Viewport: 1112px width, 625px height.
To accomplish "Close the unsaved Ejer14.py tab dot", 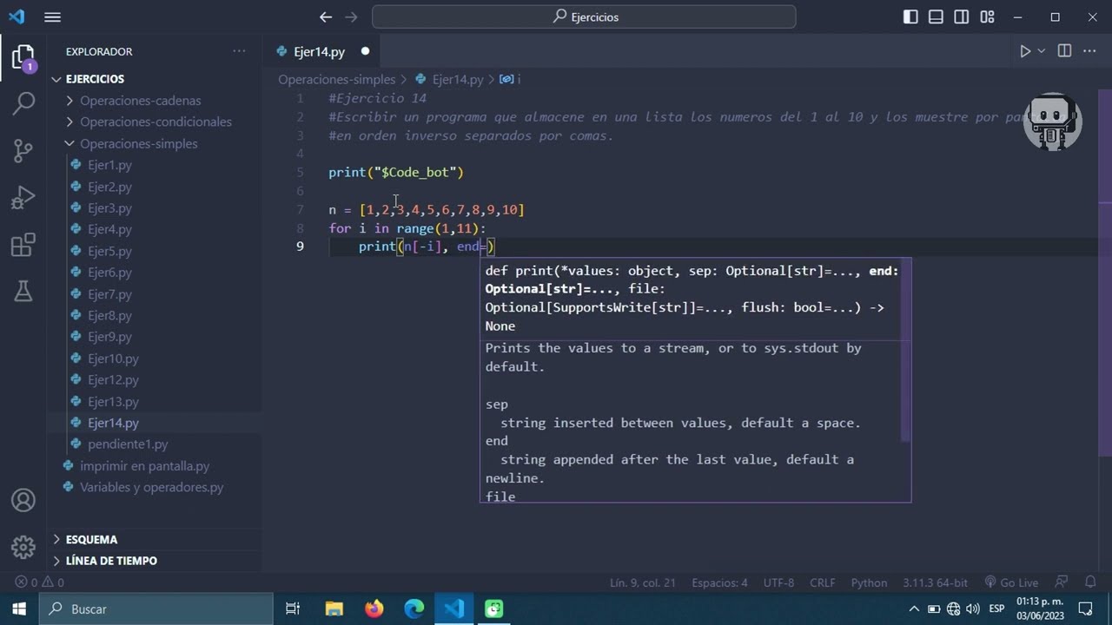I will tap(365, 51).
